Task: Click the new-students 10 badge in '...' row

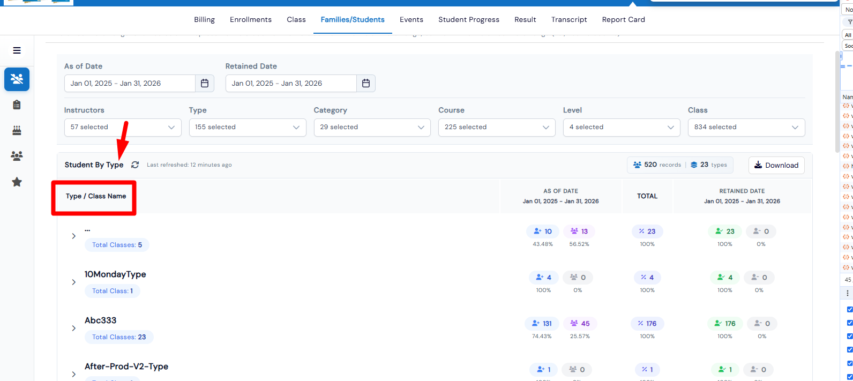Action: click(543, 231)
